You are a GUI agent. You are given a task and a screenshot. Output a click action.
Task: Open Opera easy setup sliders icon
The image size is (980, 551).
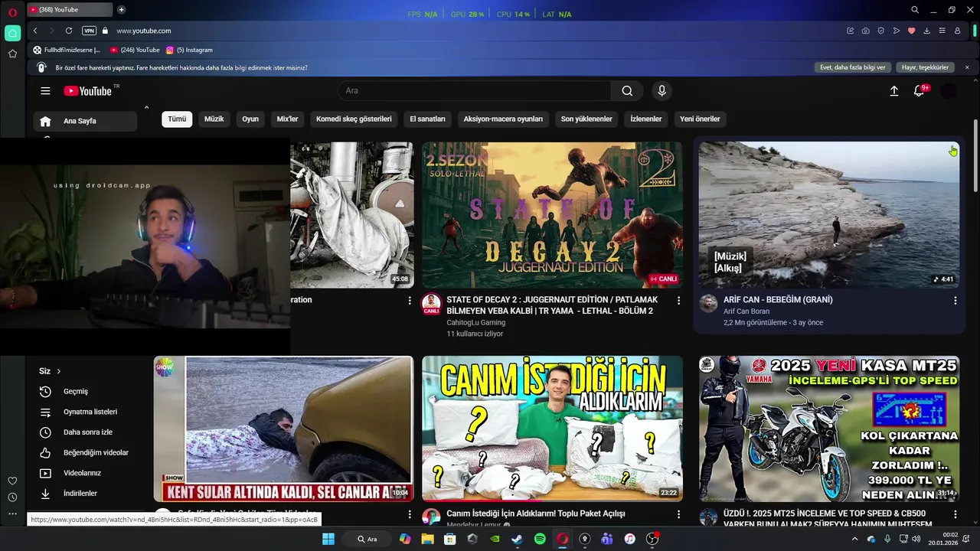click(942, 31)
